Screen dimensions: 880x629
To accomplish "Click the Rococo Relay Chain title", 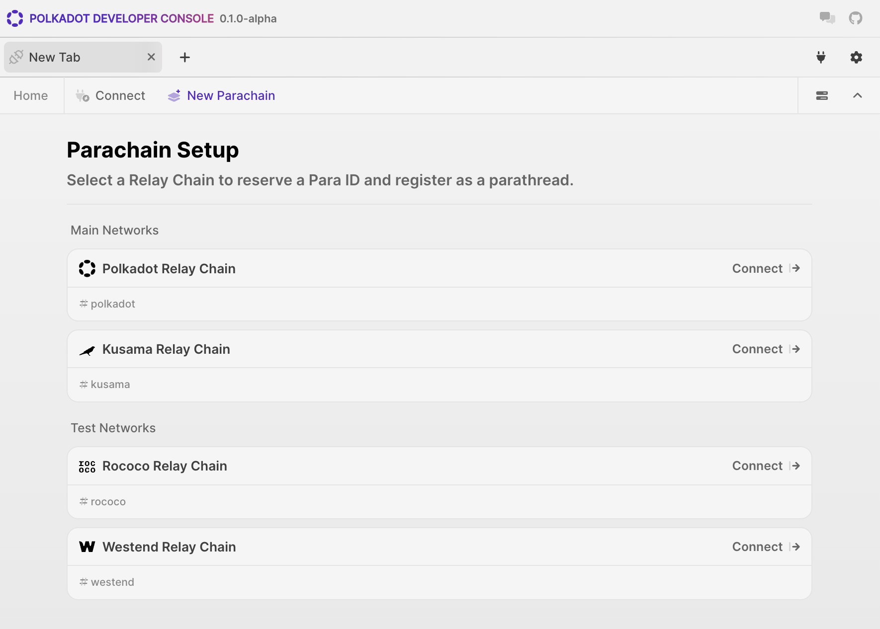I will 165,466.
